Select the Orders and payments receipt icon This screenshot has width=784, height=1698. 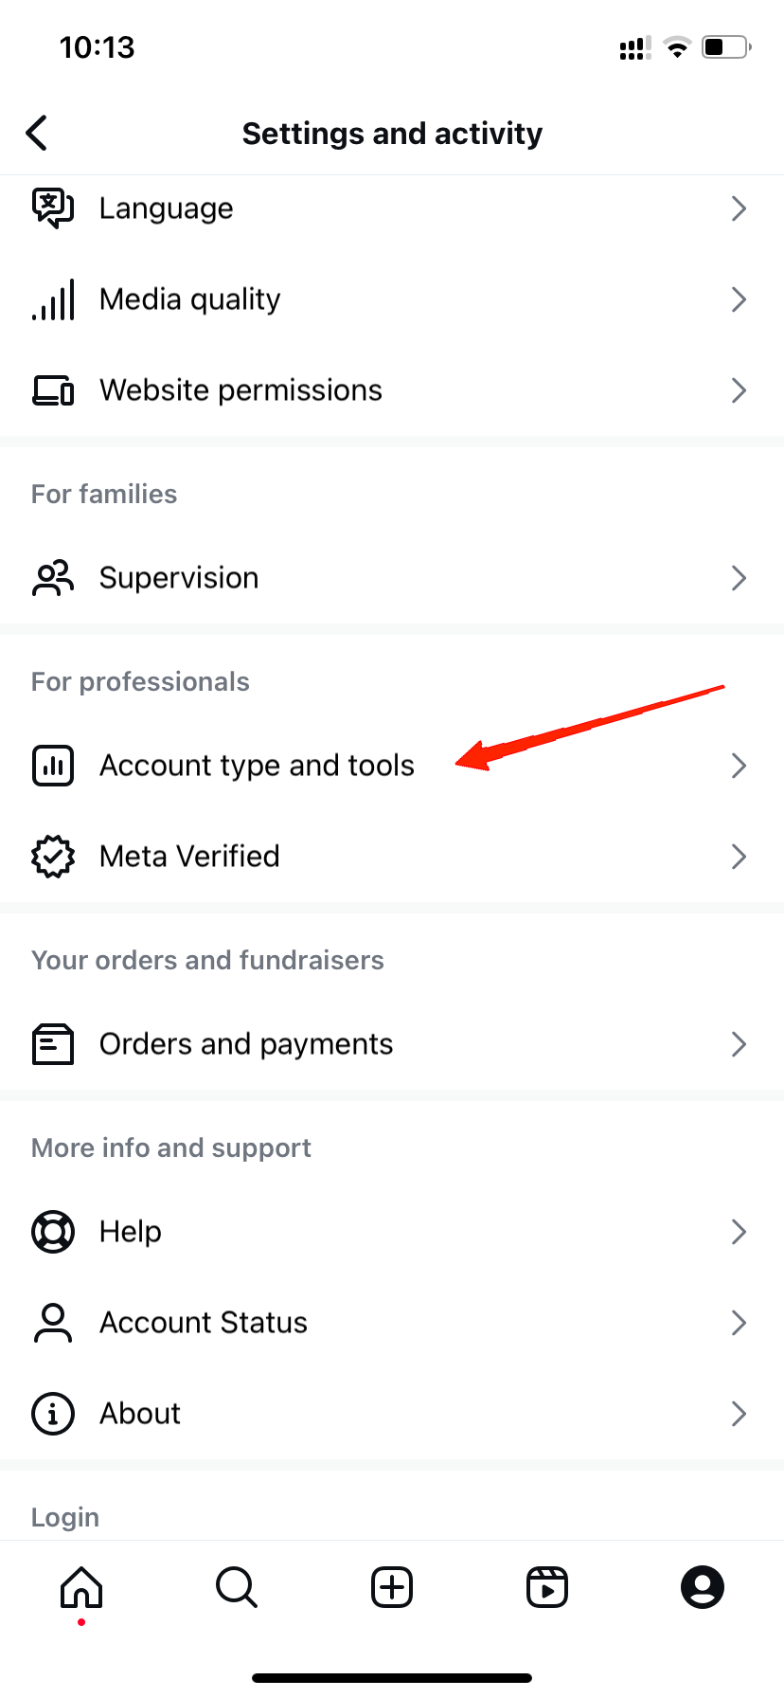tap(53, 1043)
